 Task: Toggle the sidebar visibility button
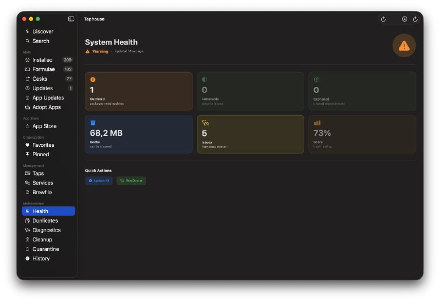[x=71, y=19]
